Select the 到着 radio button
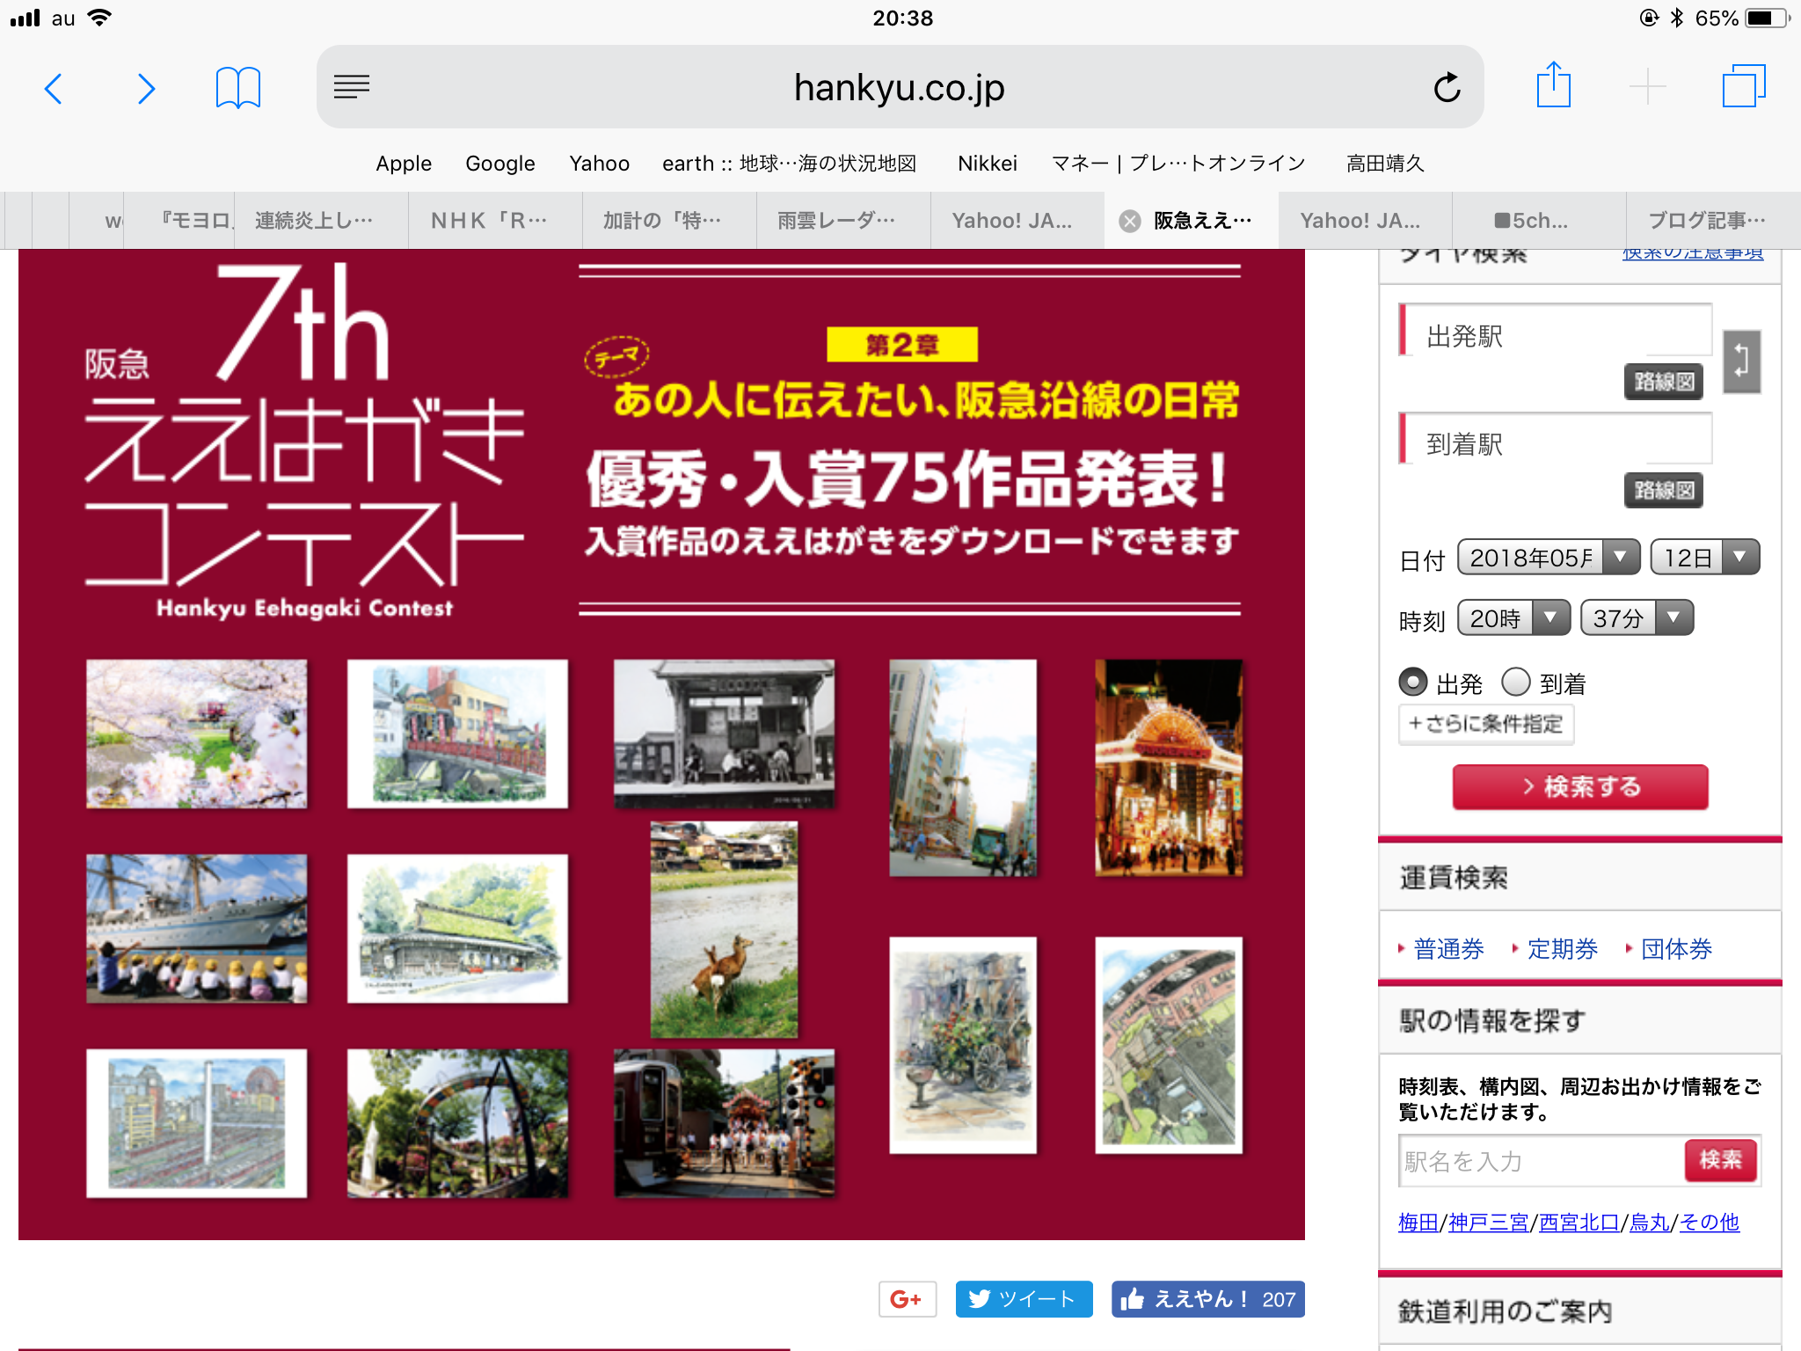Image resolution: width=1801 pixels, height=1351 pixels. tap(1516, 682)
